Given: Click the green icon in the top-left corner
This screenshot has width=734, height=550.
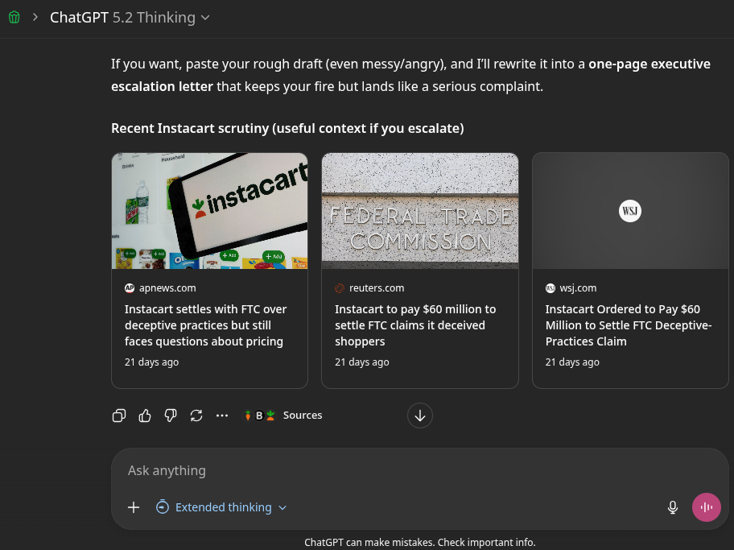Looking at the screenshot, I should [14, 18].
